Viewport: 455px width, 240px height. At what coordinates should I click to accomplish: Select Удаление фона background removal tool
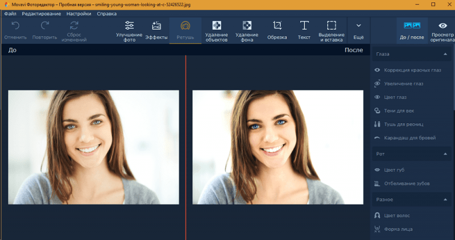click(247, 26)
